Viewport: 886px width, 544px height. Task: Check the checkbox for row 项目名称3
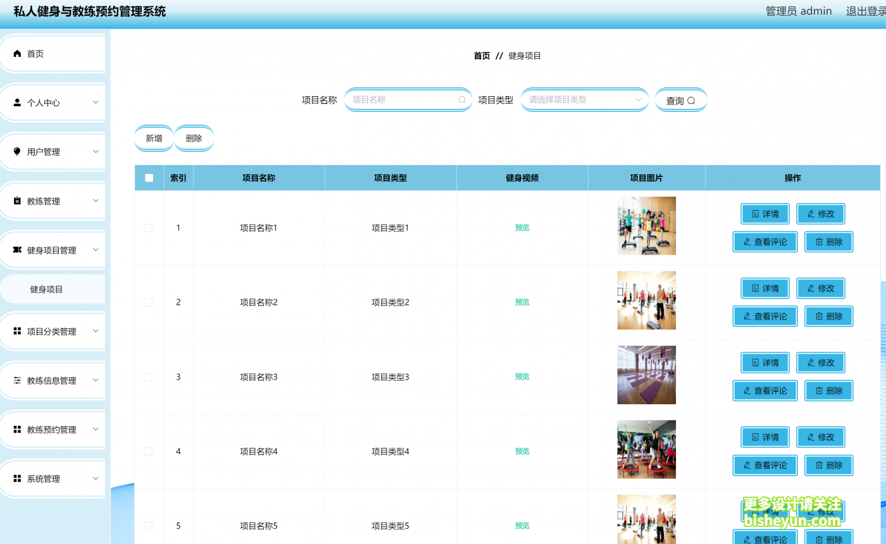coord(148,376)
